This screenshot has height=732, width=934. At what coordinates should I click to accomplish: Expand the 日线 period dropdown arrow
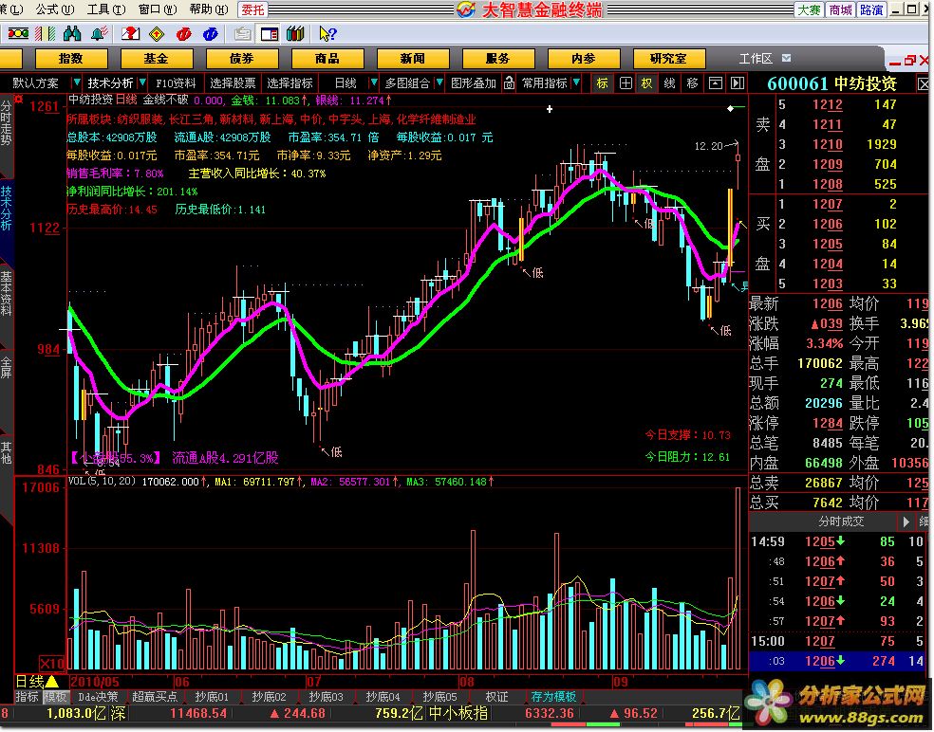(x=373, y=82)
